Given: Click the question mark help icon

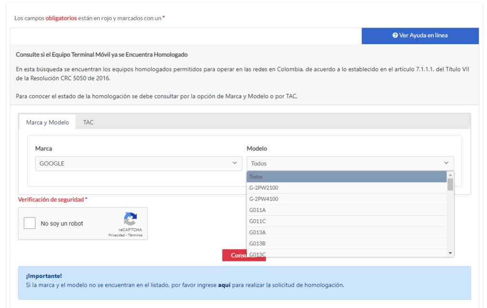Looking at the screenshot, I should [x=395, y=35].
